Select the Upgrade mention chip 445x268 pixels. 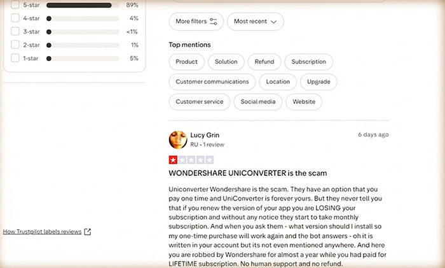pyautogui.click(x=318, y=82)
